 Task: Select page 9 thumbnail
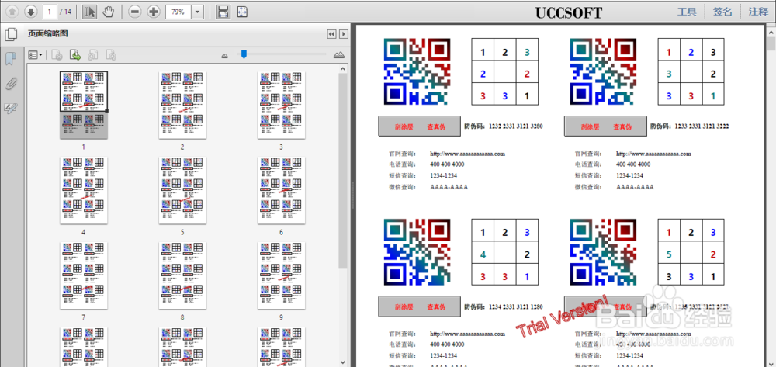point(281,275)
